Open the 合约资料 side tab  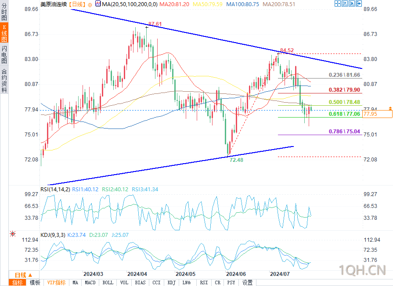(4, 80)
